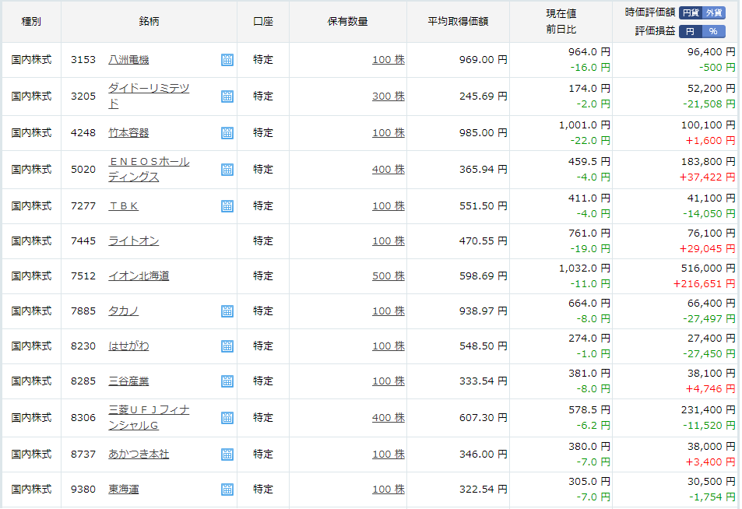
Task: Click 100 株 quantity for ライトオン
Action: (389, 241)
